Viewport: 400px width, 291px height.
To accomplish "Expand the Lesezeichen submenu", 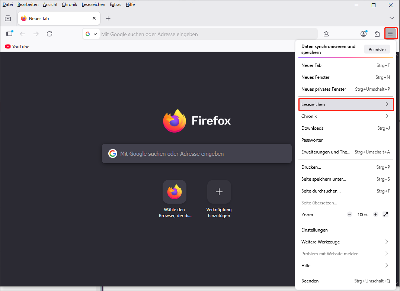I will point(346,104).
